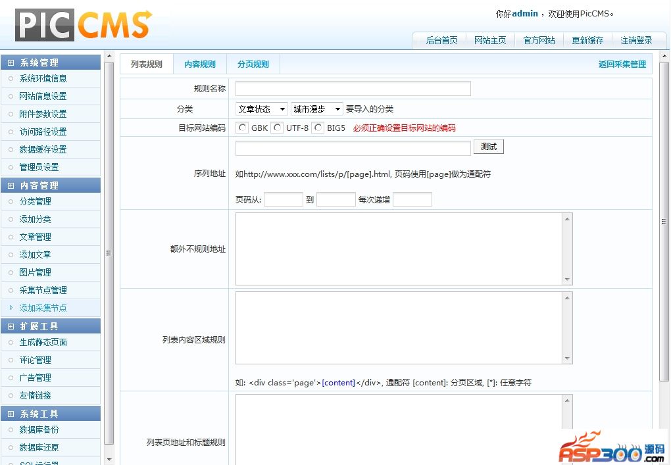Open 友情链接

(35, 396)
